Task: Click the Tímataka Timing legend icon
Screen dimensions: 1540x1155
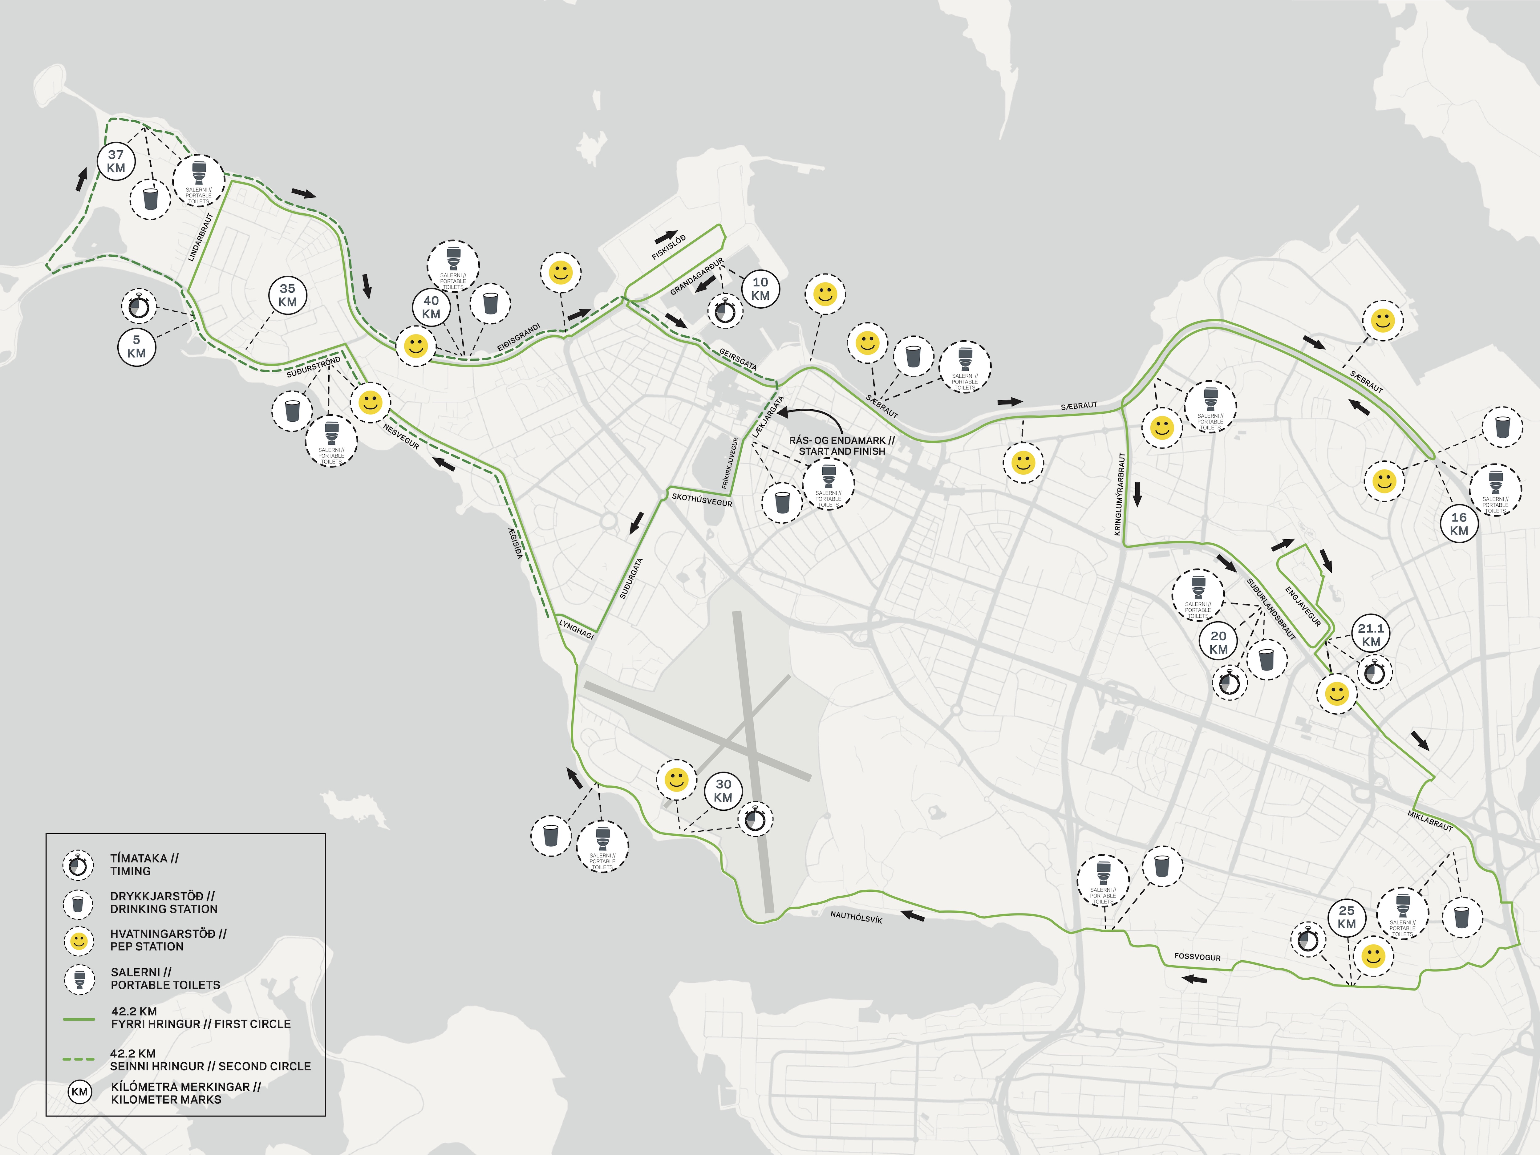Action: (79, 865)
